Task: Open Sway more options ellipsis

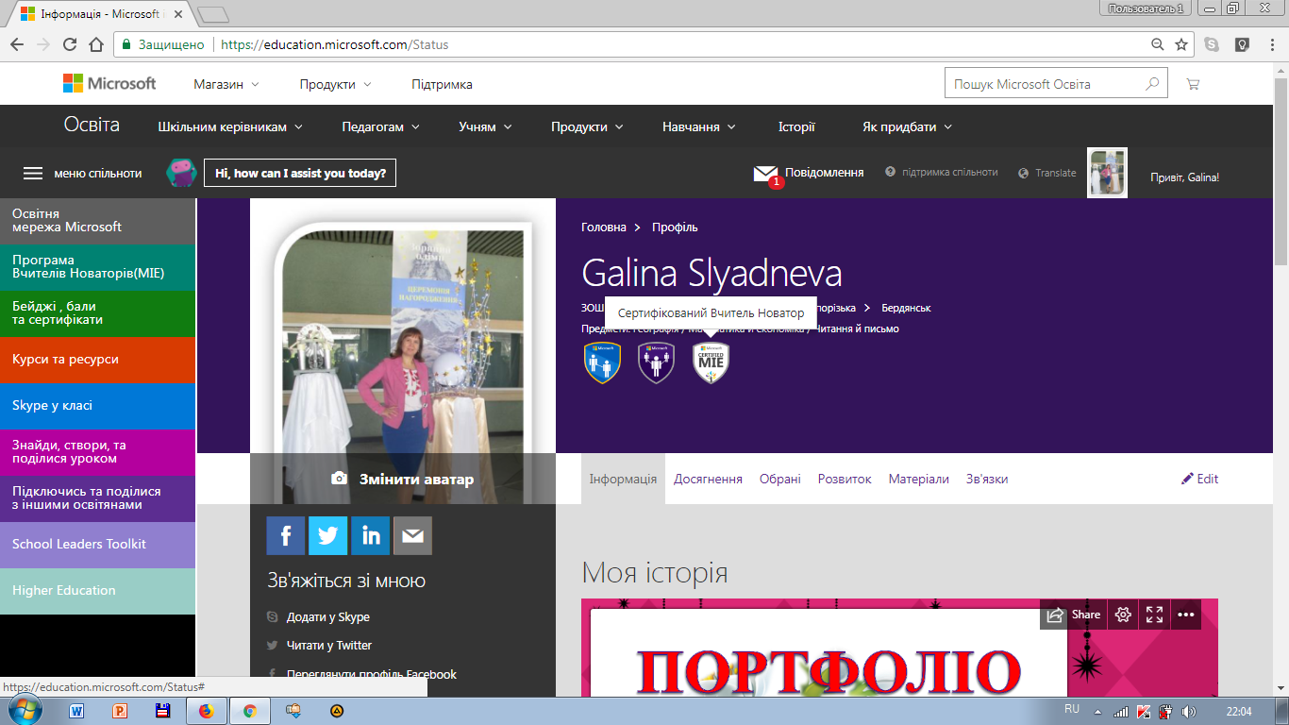Action: tap(1186, 615)
